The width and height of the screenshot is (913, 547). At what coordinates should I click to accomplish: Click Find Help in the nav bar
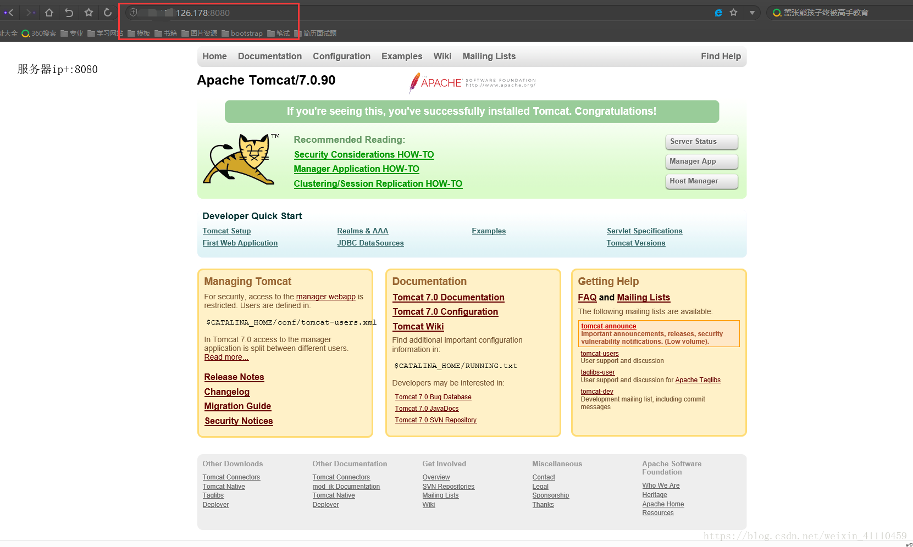pyautogui.click(x=721, y=56)
